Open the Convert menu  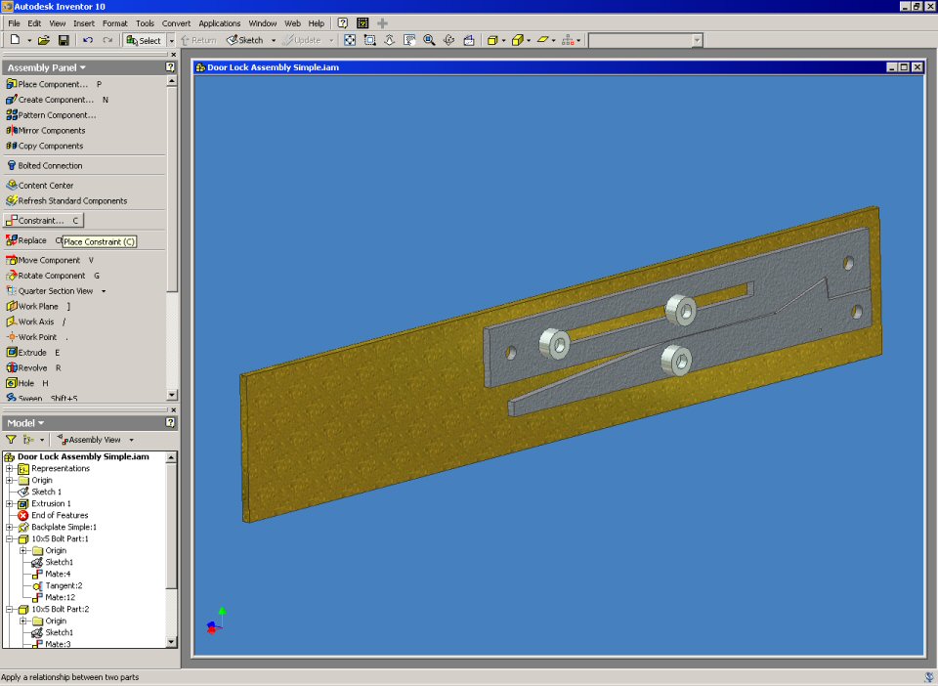coord(176,22)
